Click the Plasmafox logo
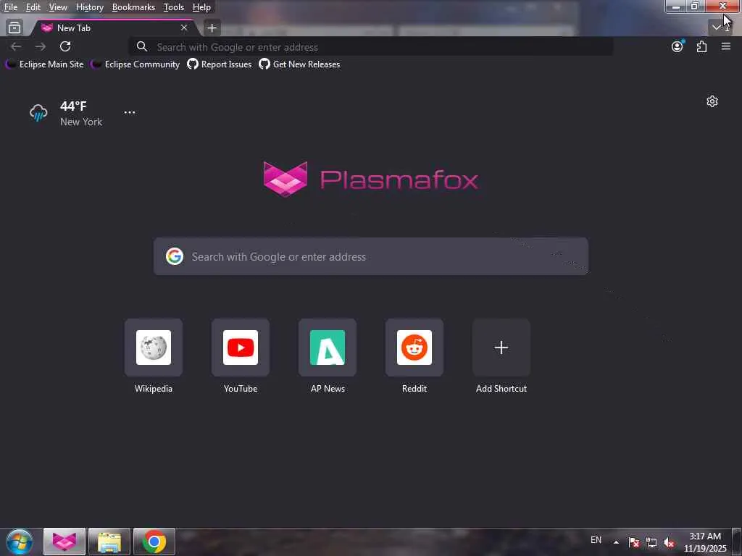The width and height of the screenshot is (742, 556). tap(371, 180)
